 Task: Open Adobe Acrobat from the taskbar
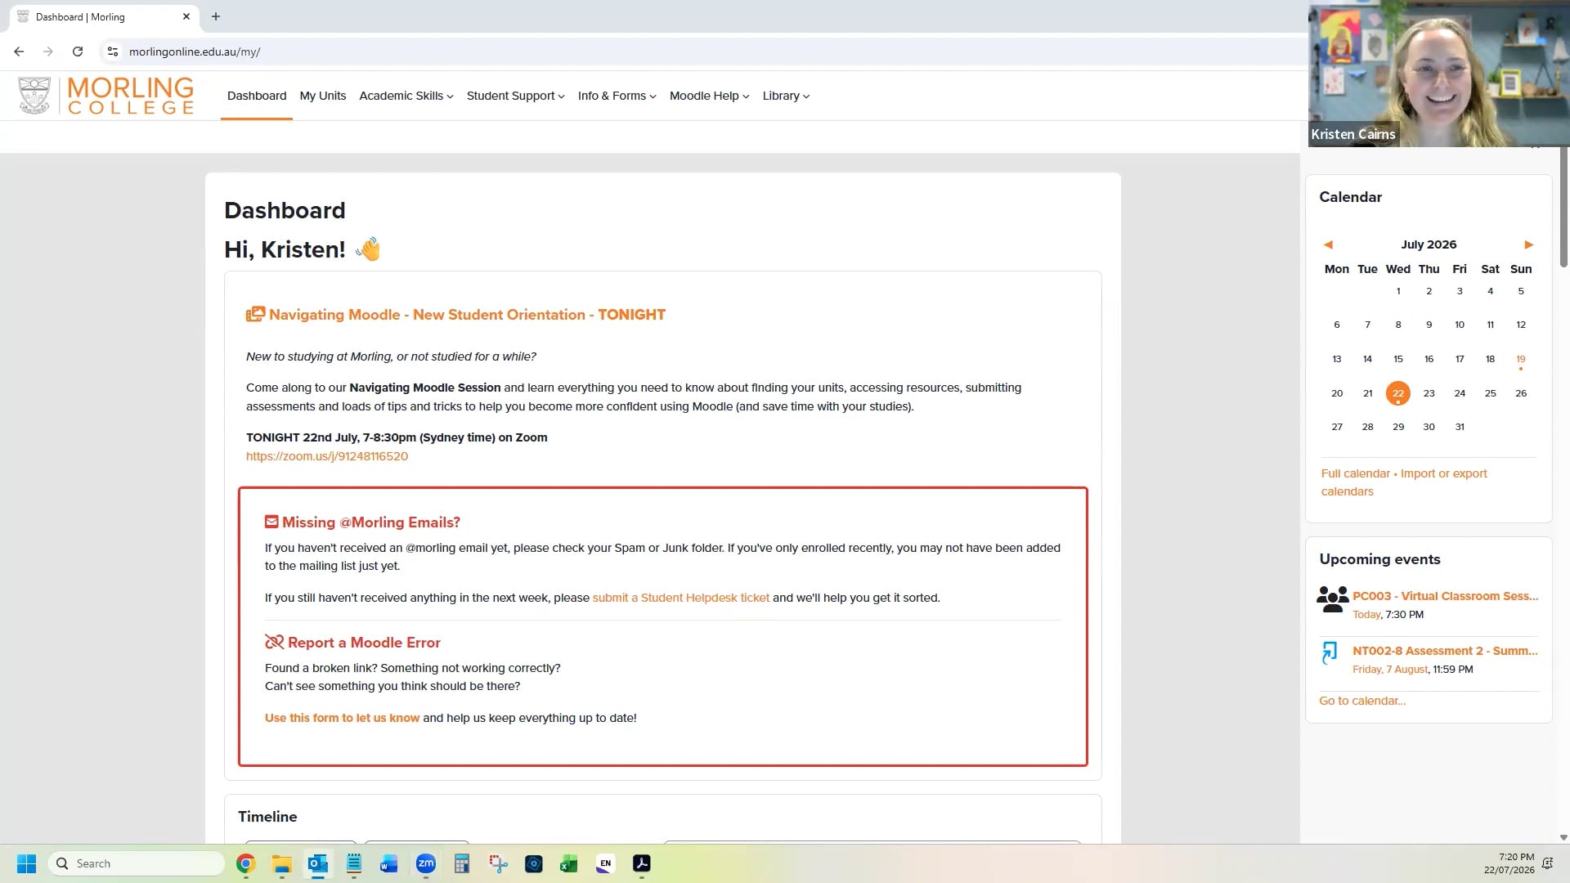[642, 863]
